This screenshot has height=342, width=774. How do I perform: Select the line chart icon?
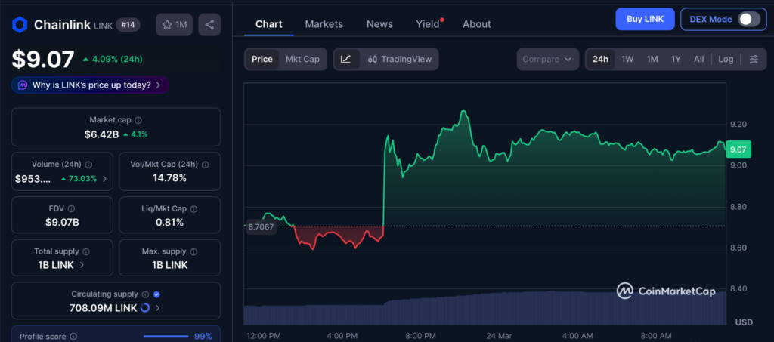pos(345,59)
